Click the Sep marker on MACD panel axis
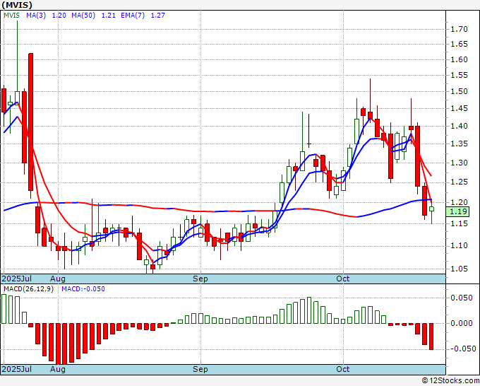480x386 pixels. pyautogui.click(x=200, y=369)
